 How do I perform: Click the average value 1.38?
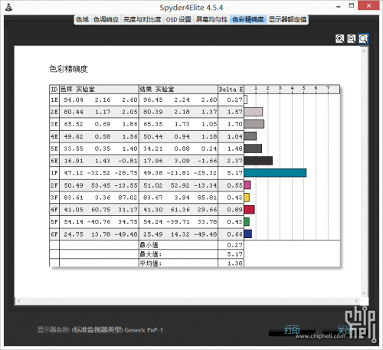click(x=234, y=263)
